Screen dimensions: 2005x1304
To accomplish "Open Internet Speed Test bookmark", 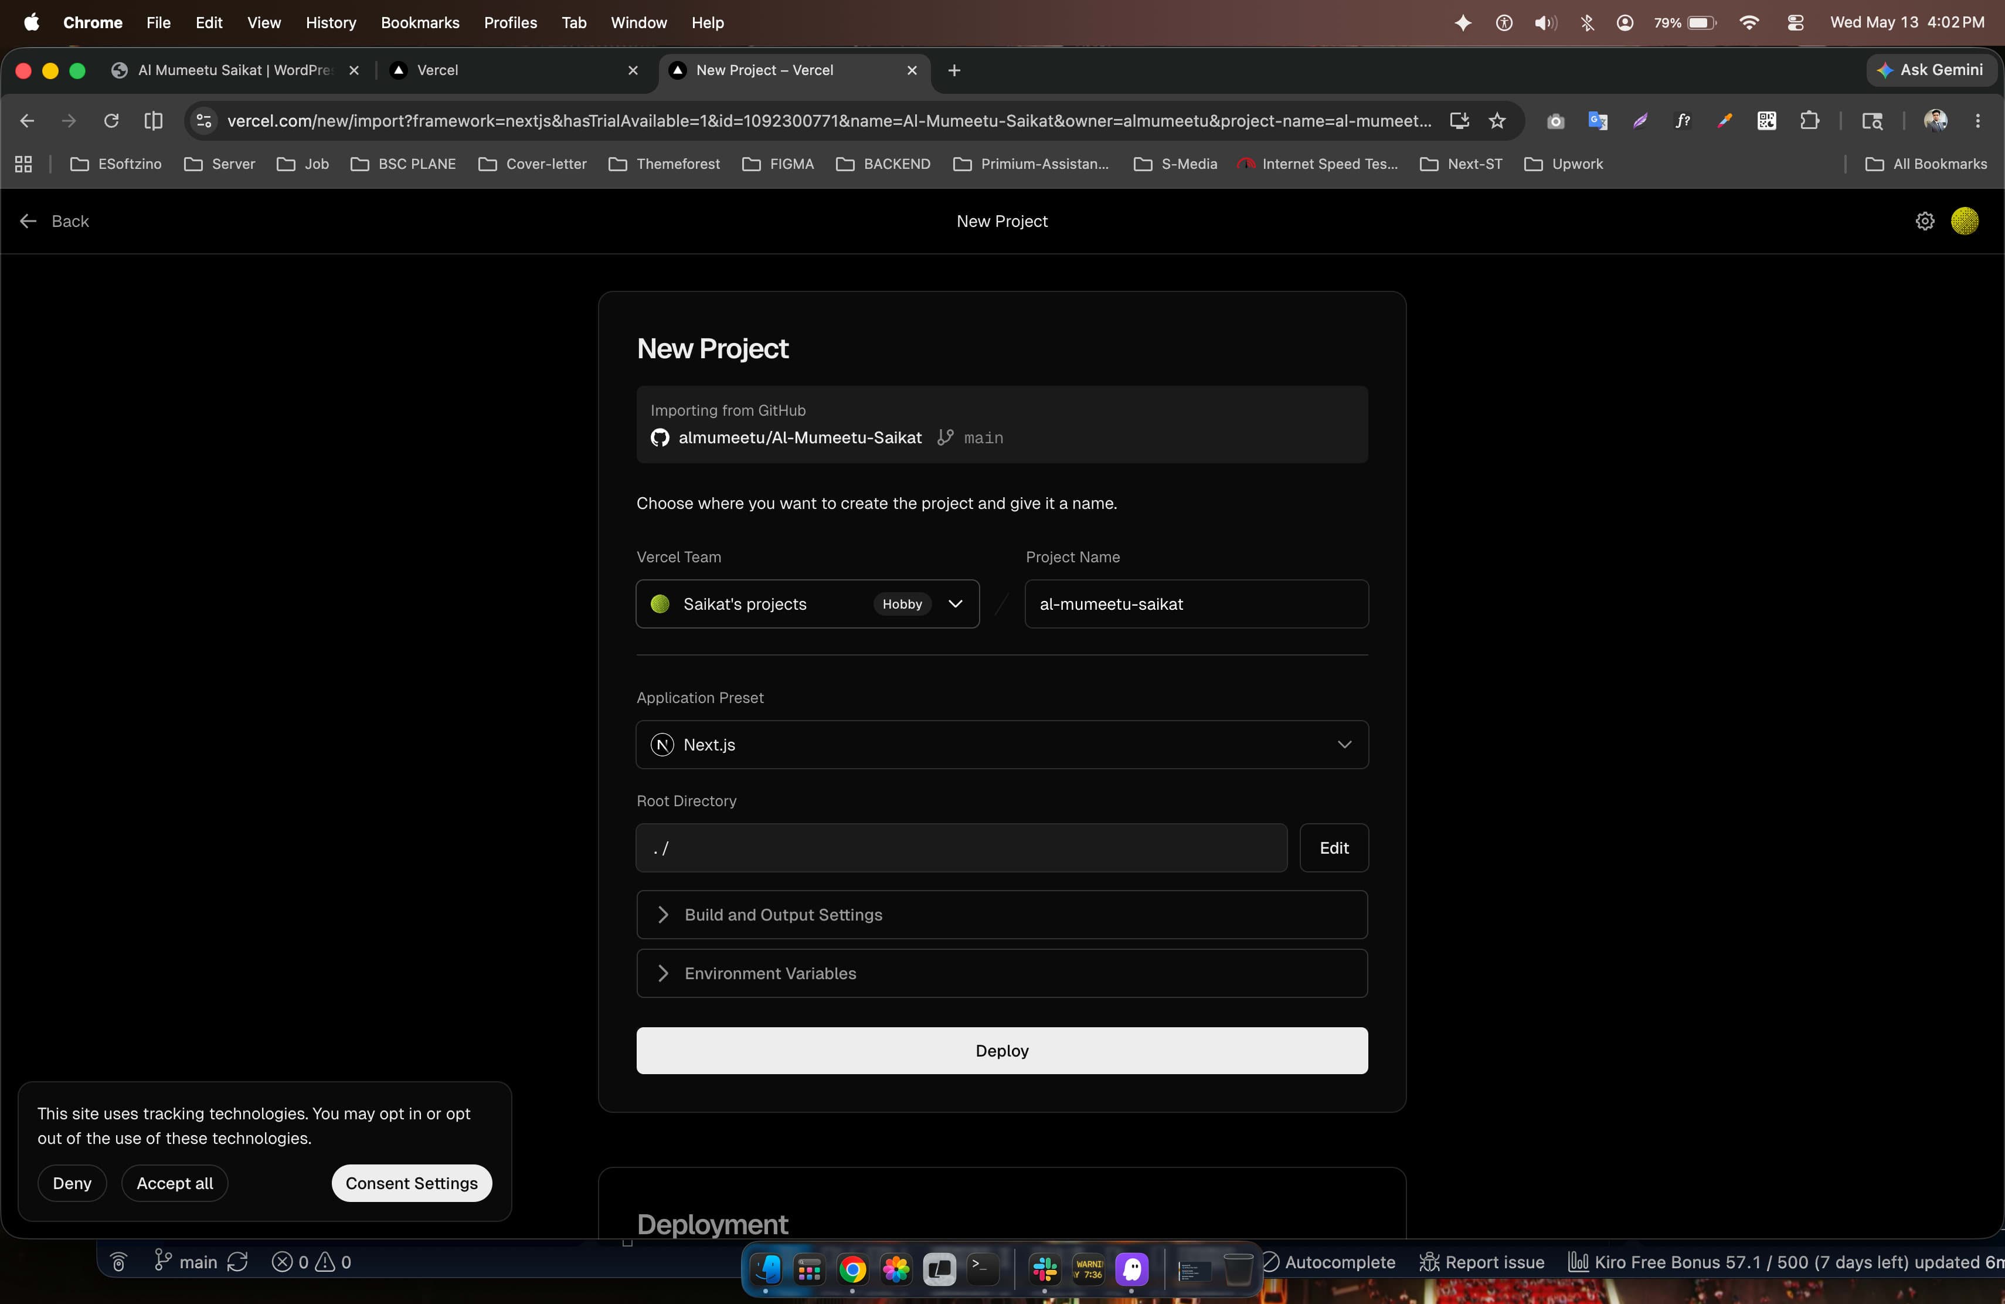I will click(x=1317, y=164).
